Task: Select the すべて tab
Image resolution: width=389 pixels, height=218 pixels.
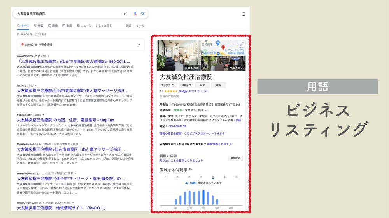Action: (x=23, y=26)
